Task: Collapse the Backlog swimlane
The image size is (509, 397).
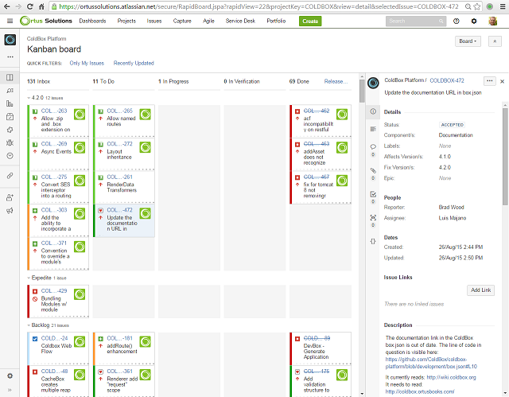Action: (x=29, y=325)
